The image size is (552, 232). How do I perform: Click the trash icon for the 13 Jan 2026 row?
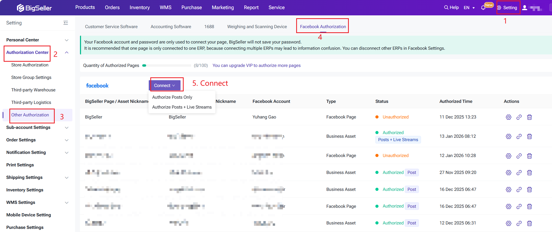pos(529,136)
